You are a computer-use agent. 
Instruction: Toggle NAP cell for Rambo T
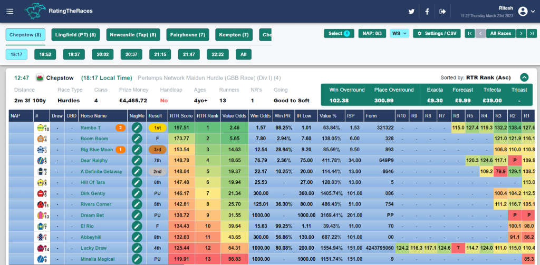tap(21, 127)
